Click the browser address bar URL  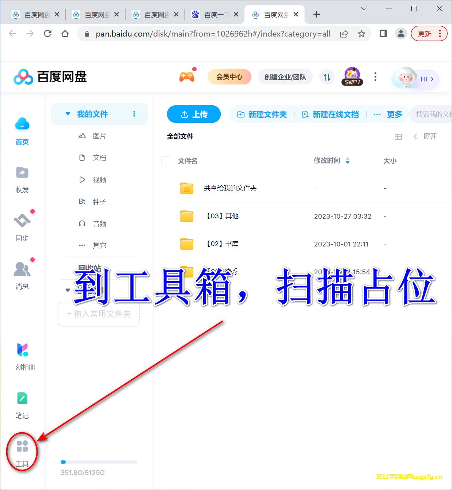213,34
